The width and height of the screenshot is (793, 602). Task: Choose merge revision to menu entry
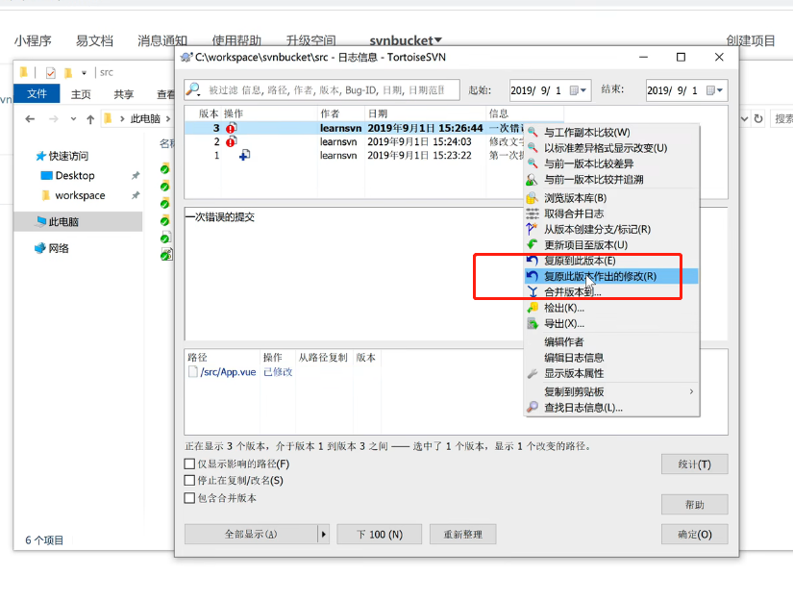click(x=611, y=292)
